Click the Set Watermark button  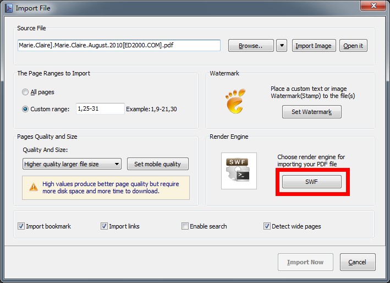pyautogui.click(x=311, y=112)
